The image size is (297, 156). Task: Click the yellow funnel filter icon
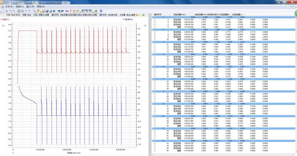(37, 11)
